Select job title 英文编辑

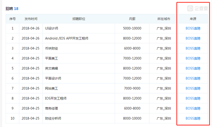click(51, 68)
